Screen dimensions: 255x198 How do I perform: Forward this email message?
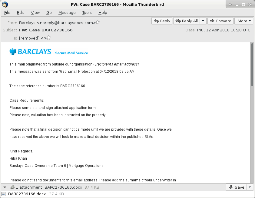coord(220,21)
